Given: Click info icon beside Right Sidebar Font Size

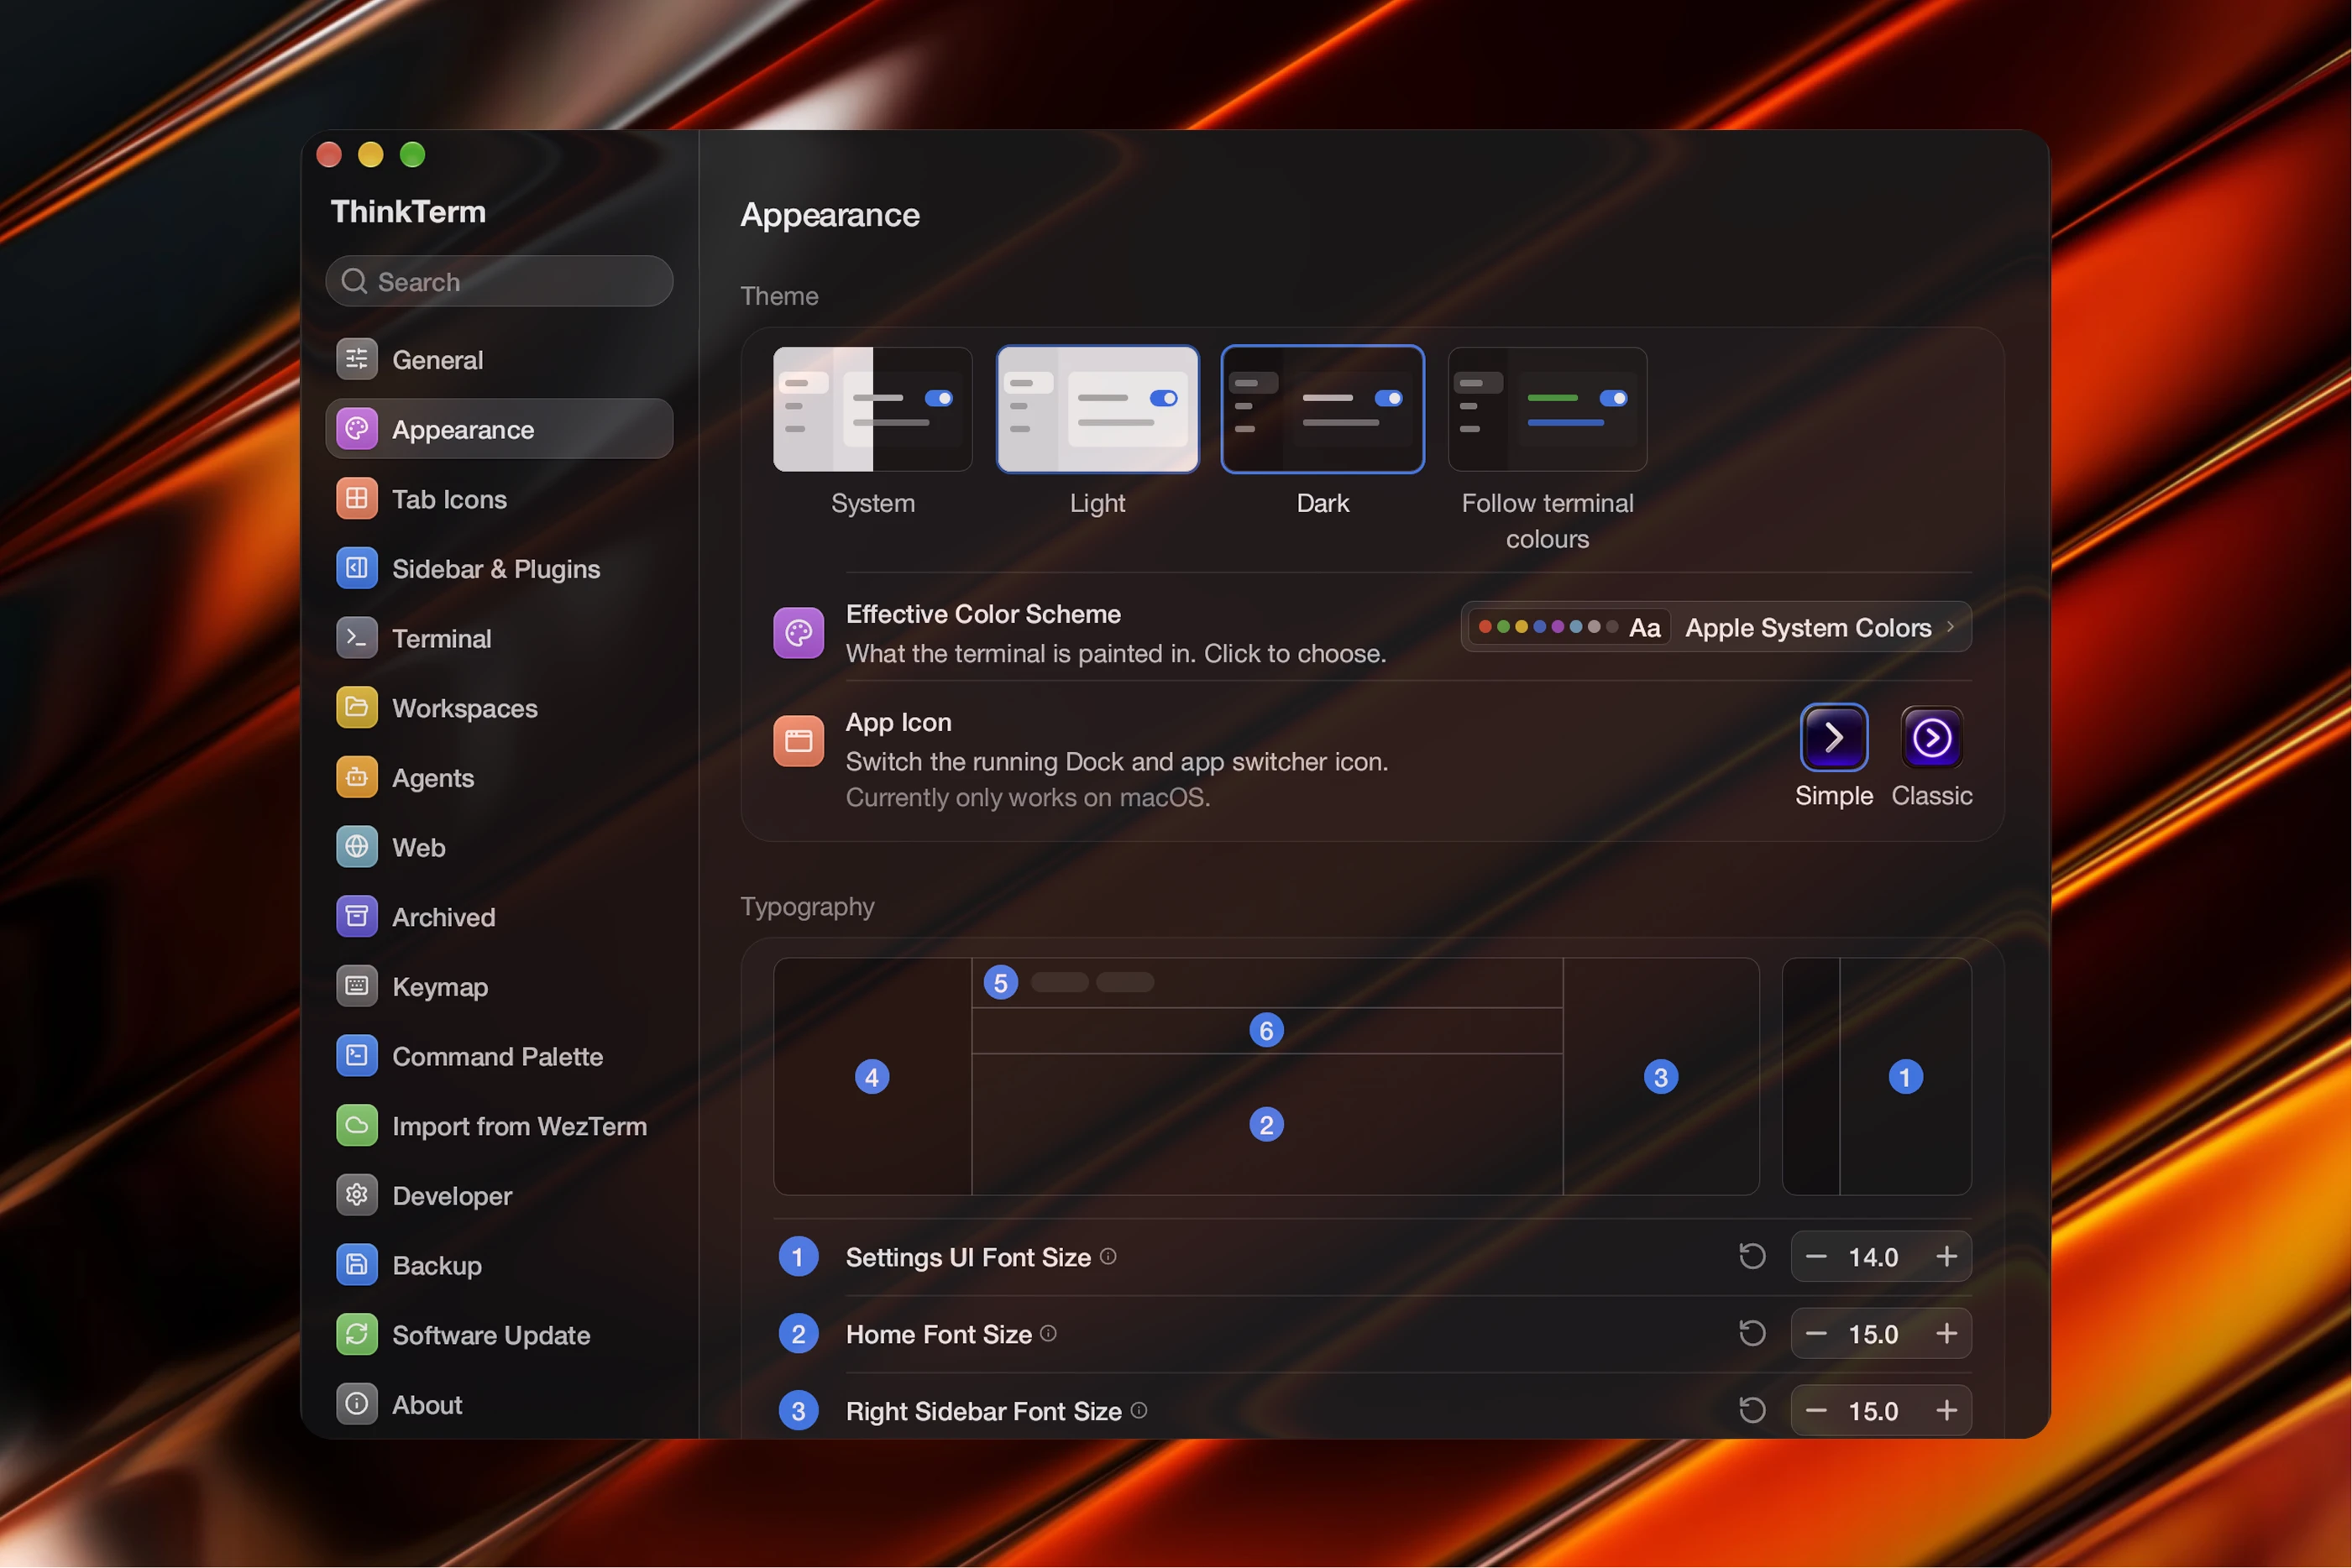Looking at the screenshot, I should pyautogui.click(x=1139, y=1411).
